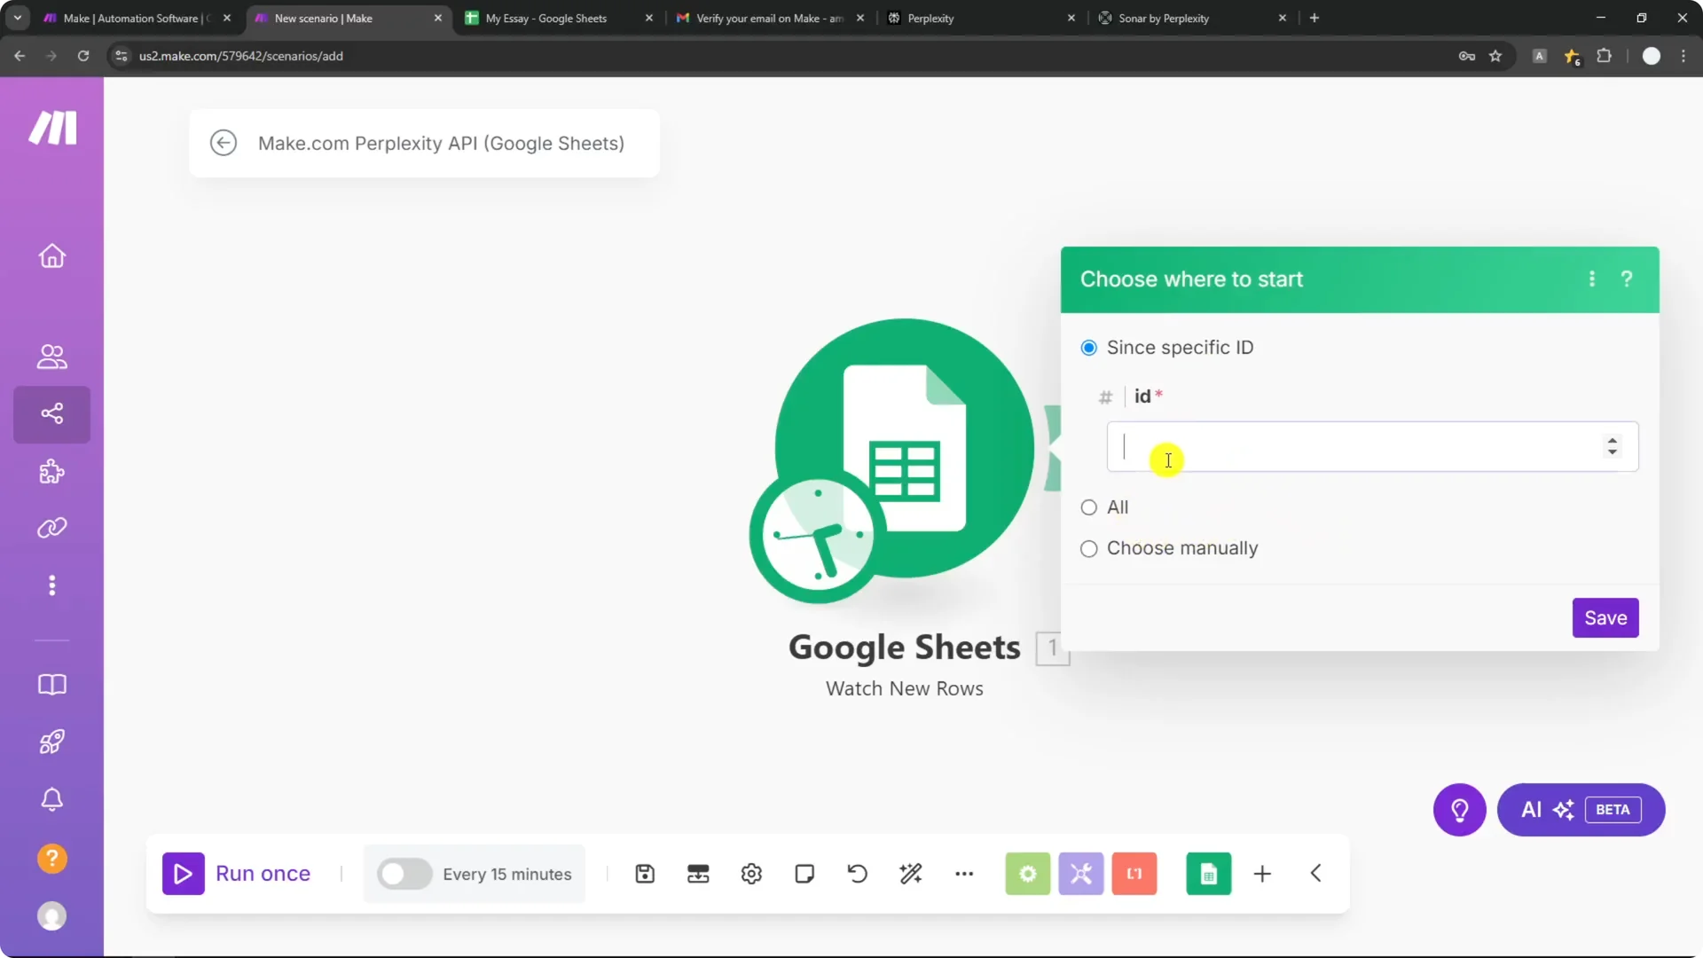This screenshot has width=1703, height=958.
Task: Open the Home page in the sidebar
Action: [x=51, y=256]
